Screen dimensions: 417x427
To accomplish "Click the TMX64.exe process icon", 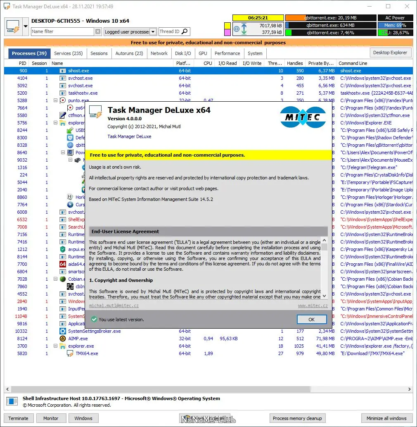I will tap(70, 353).
